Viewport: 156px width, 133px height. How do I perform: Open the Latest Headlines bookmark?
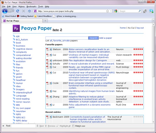pyautogui.click(x=43, y=16)
